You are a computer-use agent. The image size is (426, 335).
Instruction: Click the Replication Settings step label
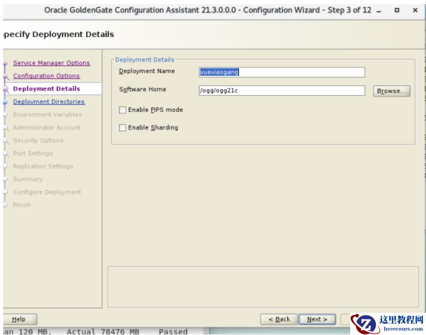(43, 166)
